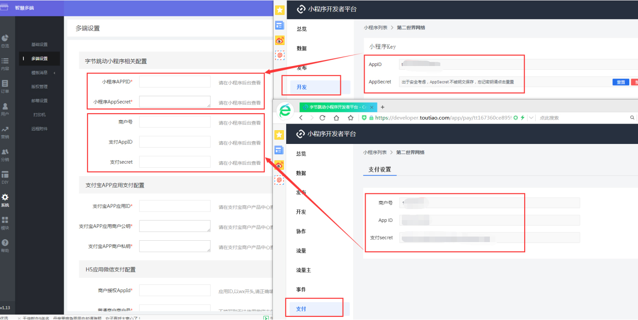Open the 用户 users icon in admin sidebar
638x320 pixels.
pyautogui.click(x=5, y=106)
